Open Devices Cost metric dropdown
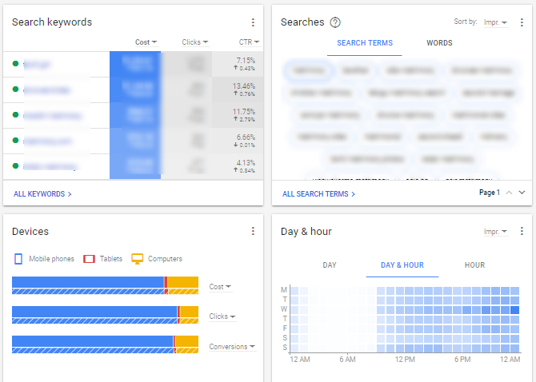Screen dimensions: 536x382 click(220, 287)
